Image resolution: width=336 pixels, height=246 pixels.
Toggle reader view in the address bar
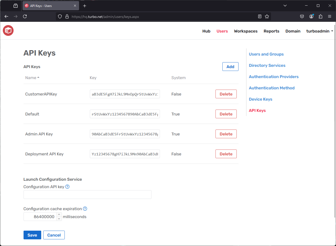click(260, 16)
